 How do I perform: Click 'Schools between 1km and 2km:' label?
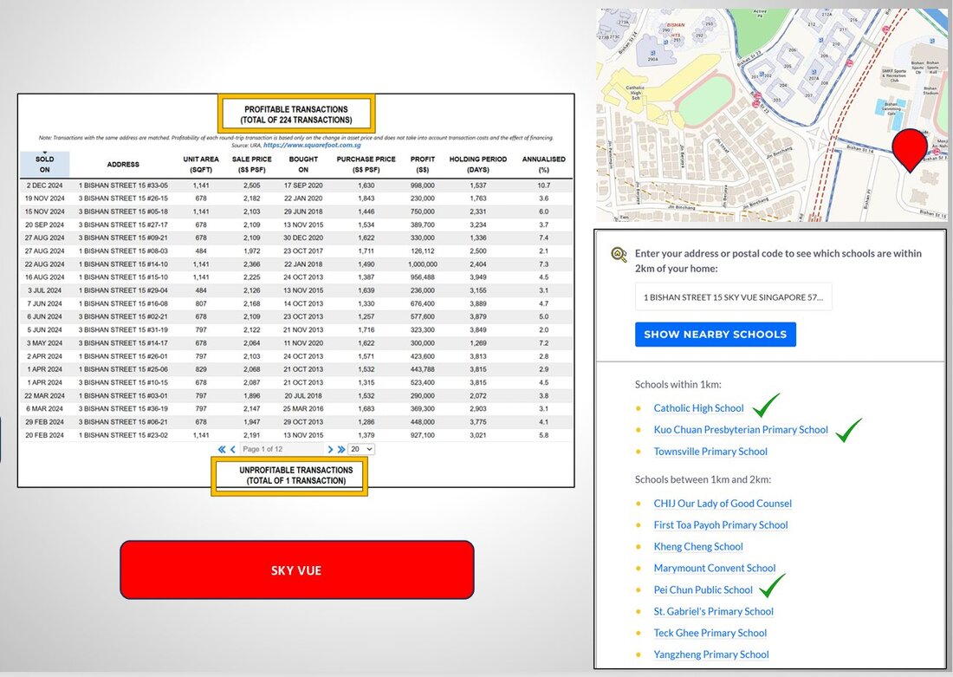pos(703,479)
